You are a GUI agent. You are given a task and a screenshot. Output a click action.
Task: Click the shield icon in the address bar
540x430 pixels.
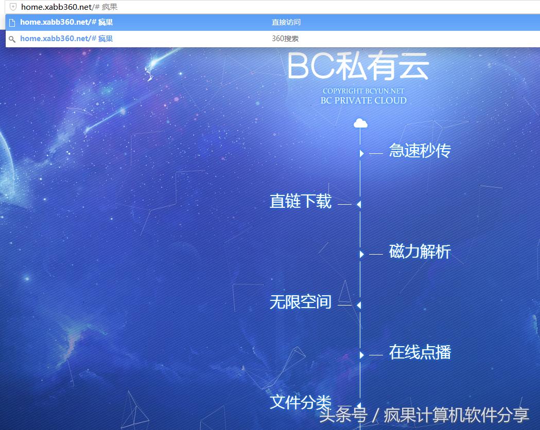pyautogui.click(x=12, y=7)
